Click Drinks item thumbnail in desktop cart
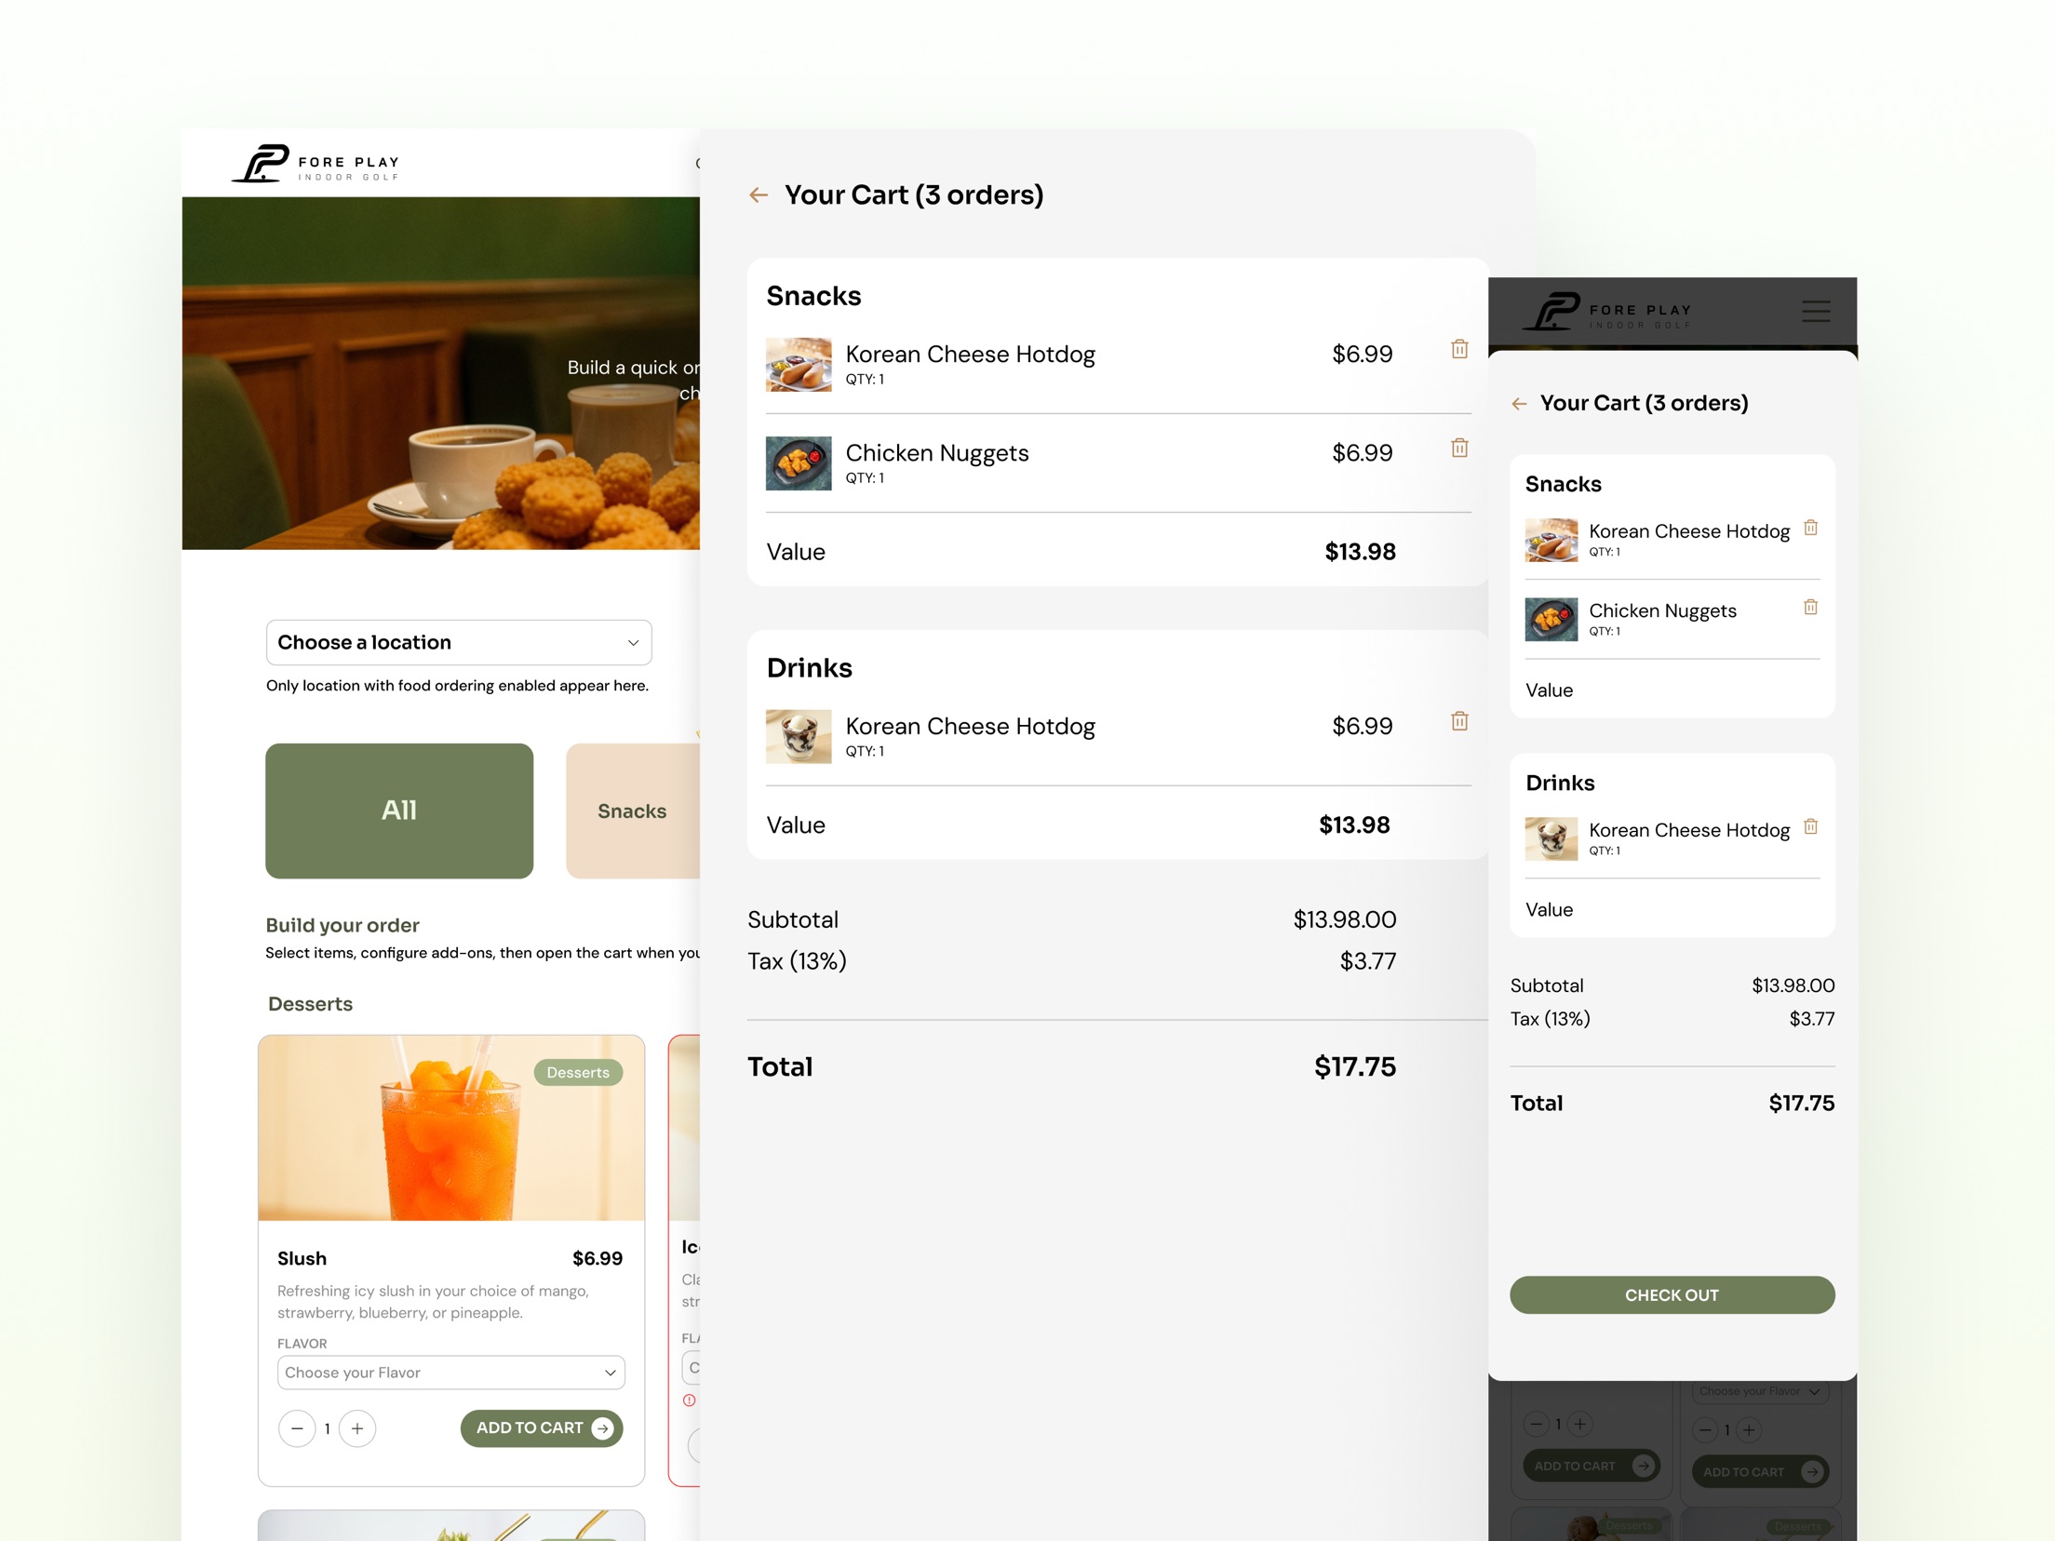The height and width of the screenshot is (1541, 2055). click(x=799, y=737)
